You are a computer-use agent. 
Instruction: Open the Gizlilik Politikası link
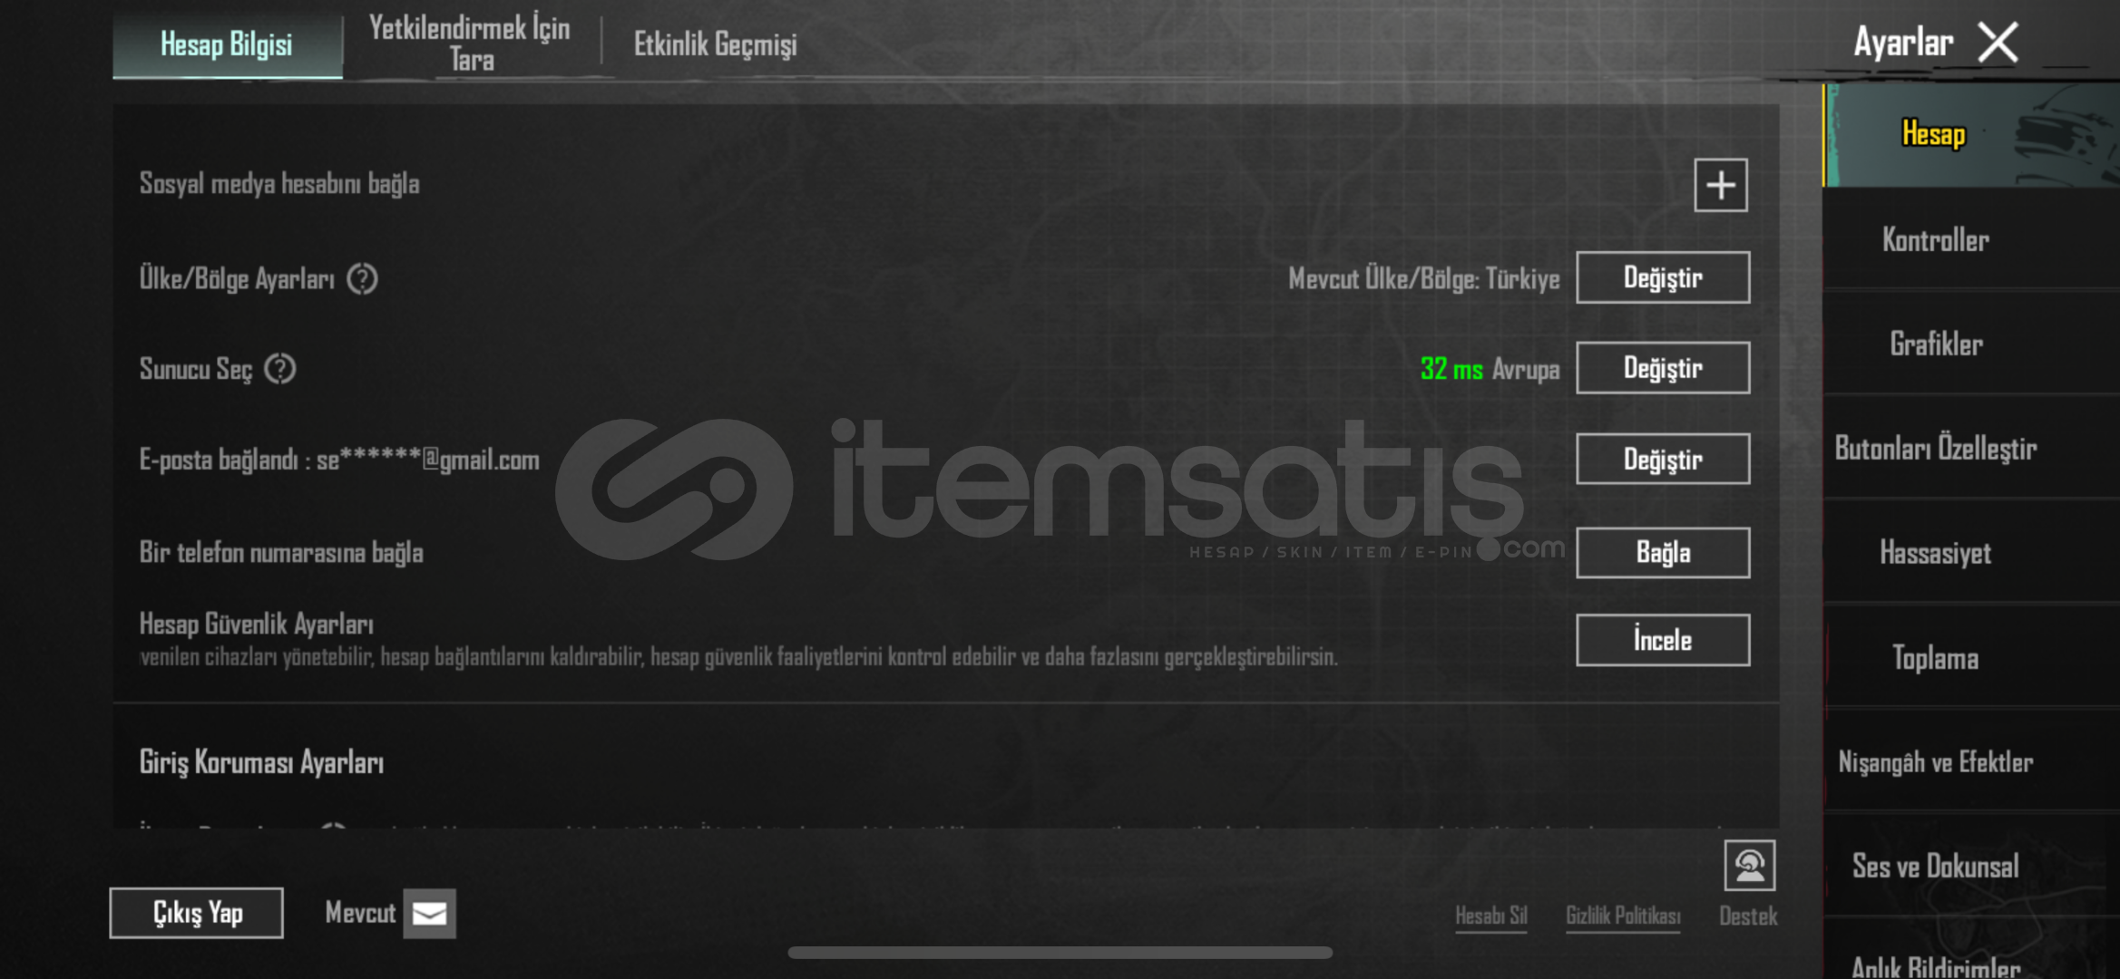pyautogui.click(x=1623, y=916)
